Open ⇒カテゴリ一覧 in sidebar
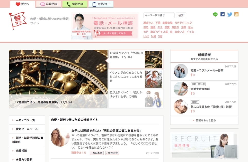 point(27,120)
